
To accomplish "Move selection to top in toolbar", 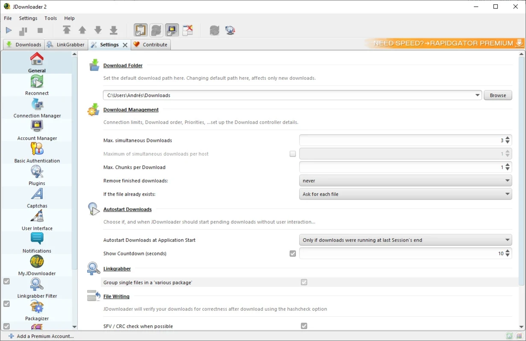I will [x=67, y=30].
